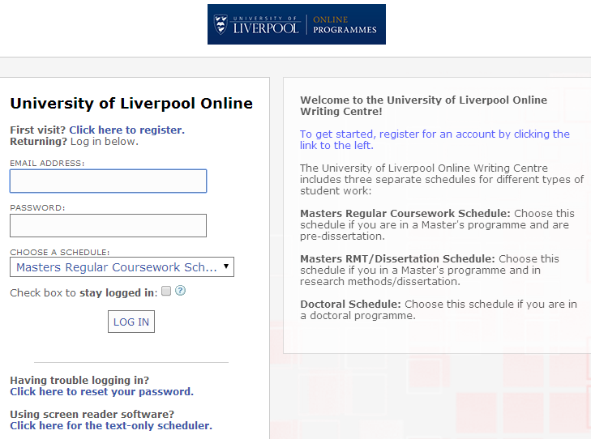Open 'Click here to reset your password' link
591x439 pixels.
pyautogui.click(x=102, y=391)
